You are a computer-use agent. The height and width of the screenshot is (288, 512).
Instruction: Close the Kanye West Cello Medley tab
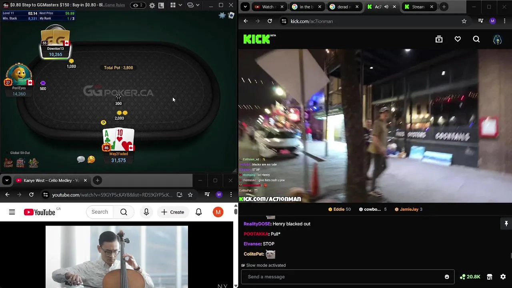(x=85, y=180)
